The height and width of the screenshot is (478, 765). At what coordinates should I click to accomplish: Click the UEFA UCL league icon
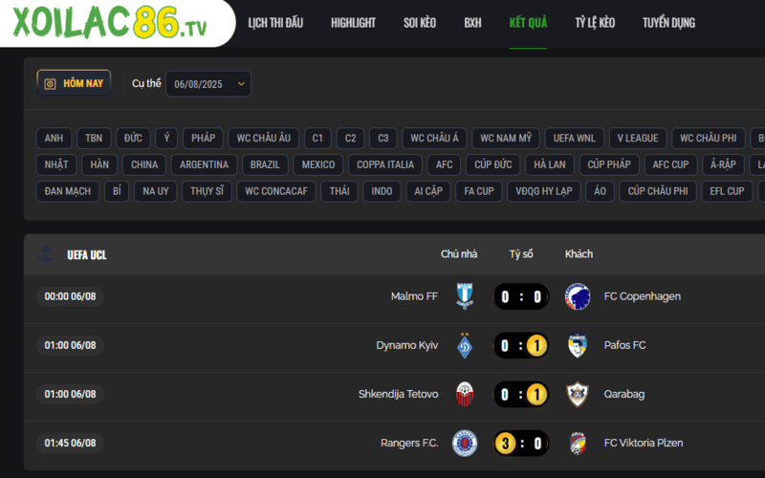click(45, 254)
